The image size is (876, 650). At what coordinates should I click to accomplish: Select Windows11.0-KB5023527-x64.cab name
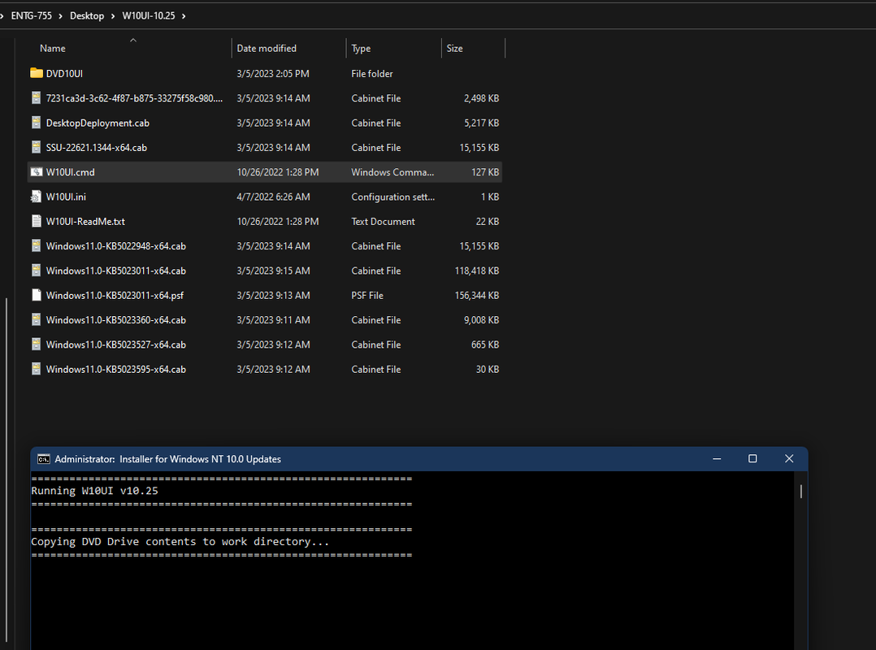116,344
